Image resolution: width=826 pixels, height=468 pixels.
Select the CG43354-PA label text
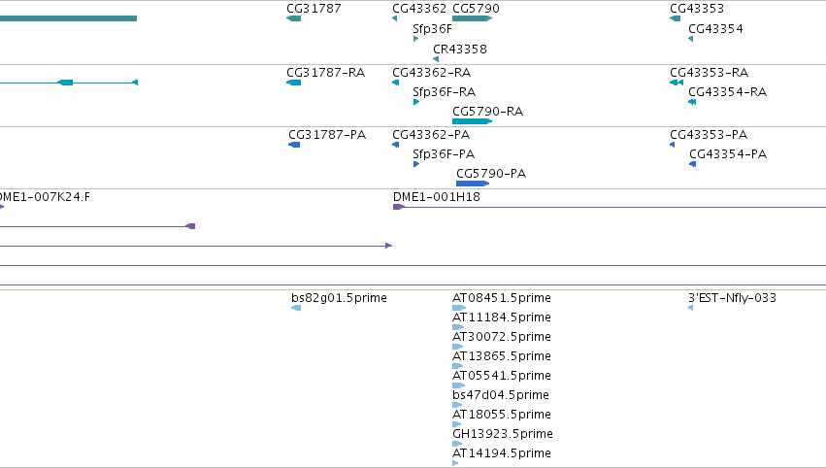tap(728, 153)
